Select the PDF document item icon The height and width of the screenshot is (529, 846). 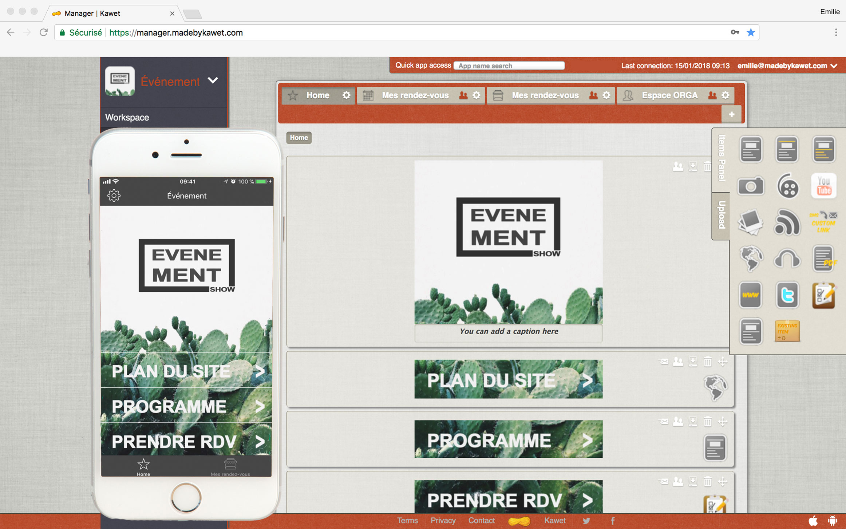[x=824, y=259]
